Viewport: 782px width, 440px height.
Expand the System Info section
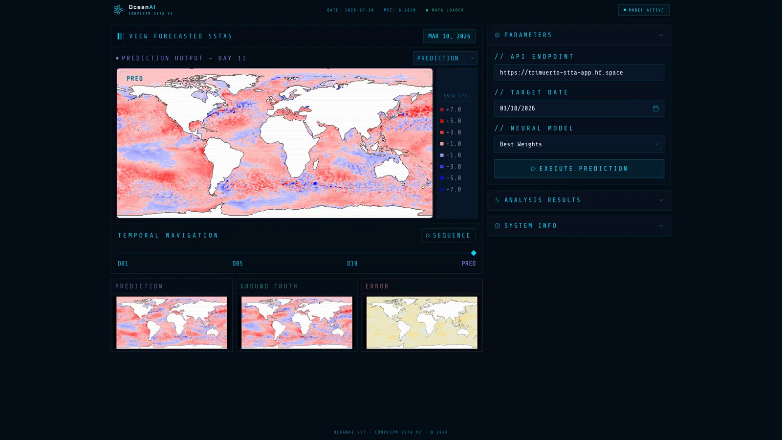point(579,226)
